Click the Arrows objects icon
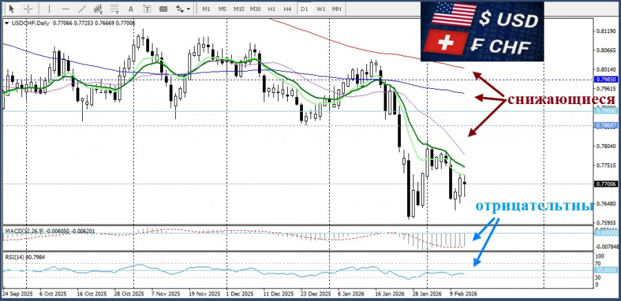The image size is (621, 301). pyautogui.click(x=179, y=8)
